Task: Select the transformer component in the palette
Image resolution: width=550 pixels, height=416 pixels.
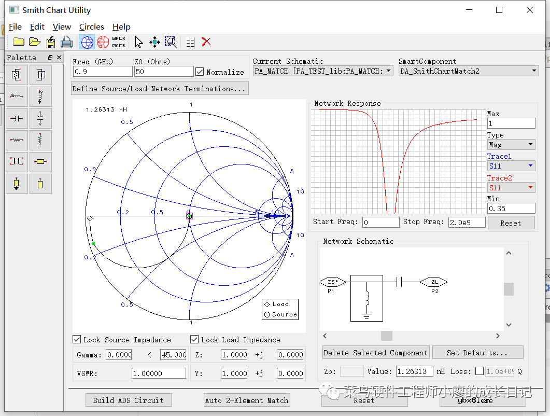Action: 17,162
